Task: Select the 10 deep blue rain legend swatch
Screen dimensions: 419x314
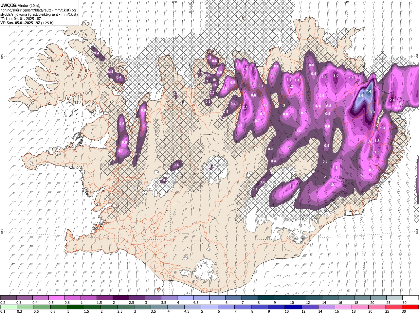Action: point(293,307)
